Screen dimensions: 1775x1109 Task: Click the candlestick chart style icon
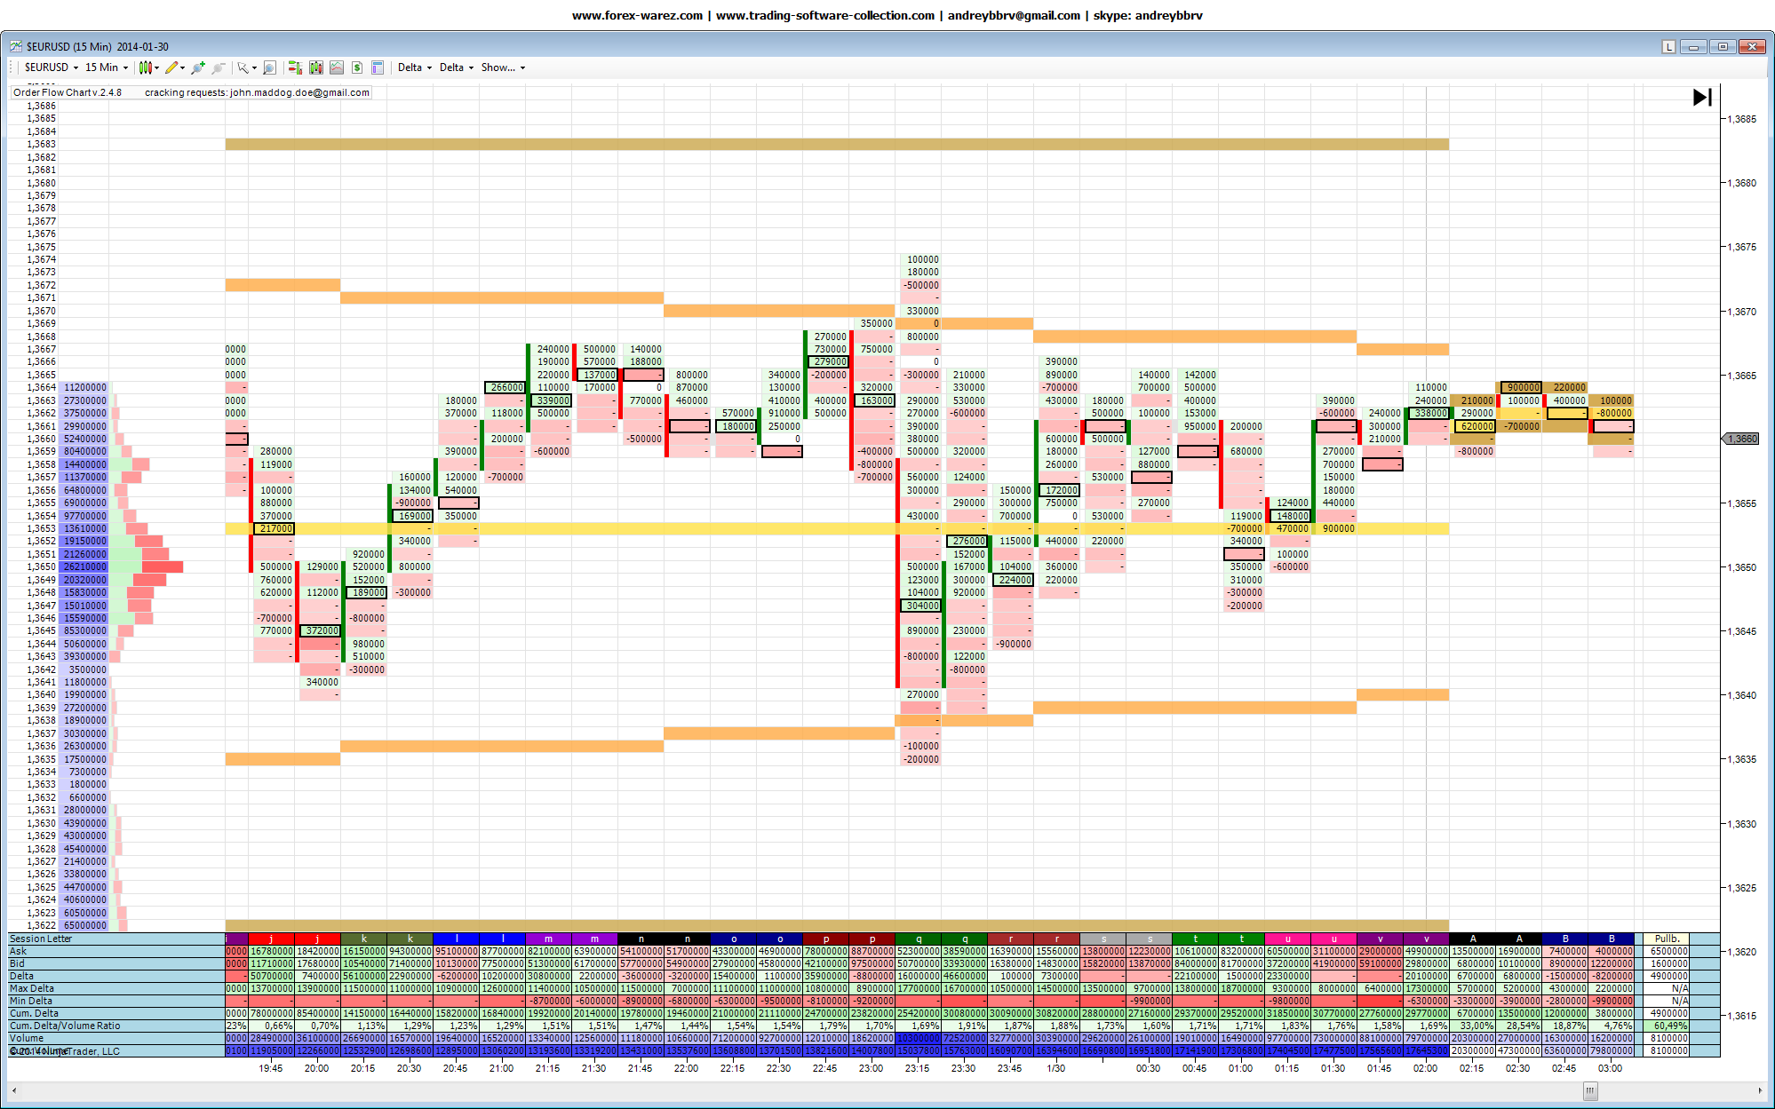(146, 67)
